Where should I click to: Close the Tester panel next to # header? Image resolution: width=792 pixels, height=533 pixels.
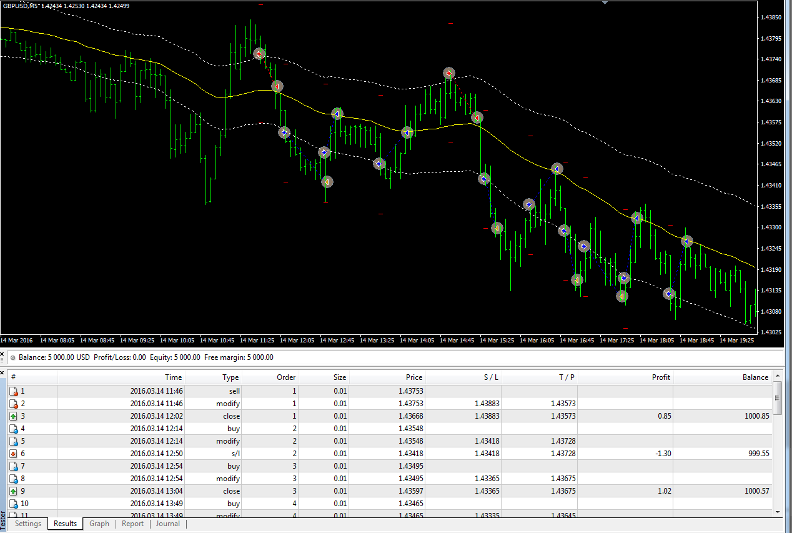3,373
